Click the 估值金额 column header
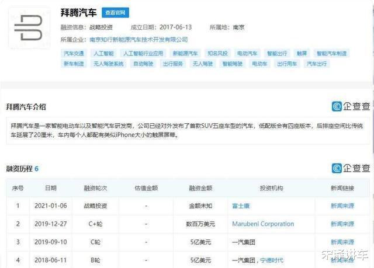 click(146, 188)
